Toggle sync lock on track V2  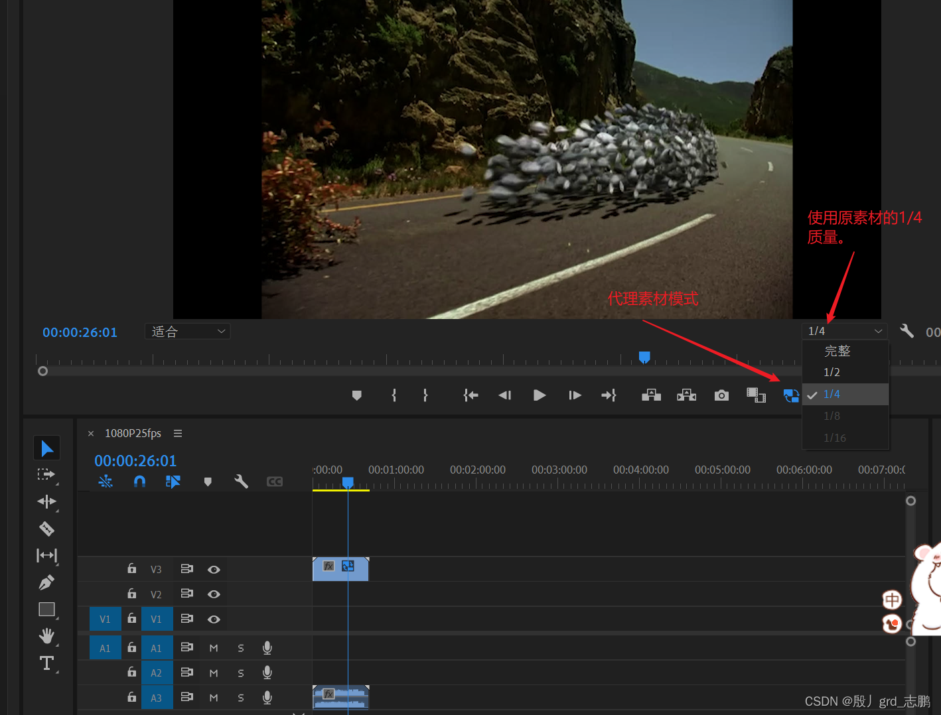coord(187,594)
